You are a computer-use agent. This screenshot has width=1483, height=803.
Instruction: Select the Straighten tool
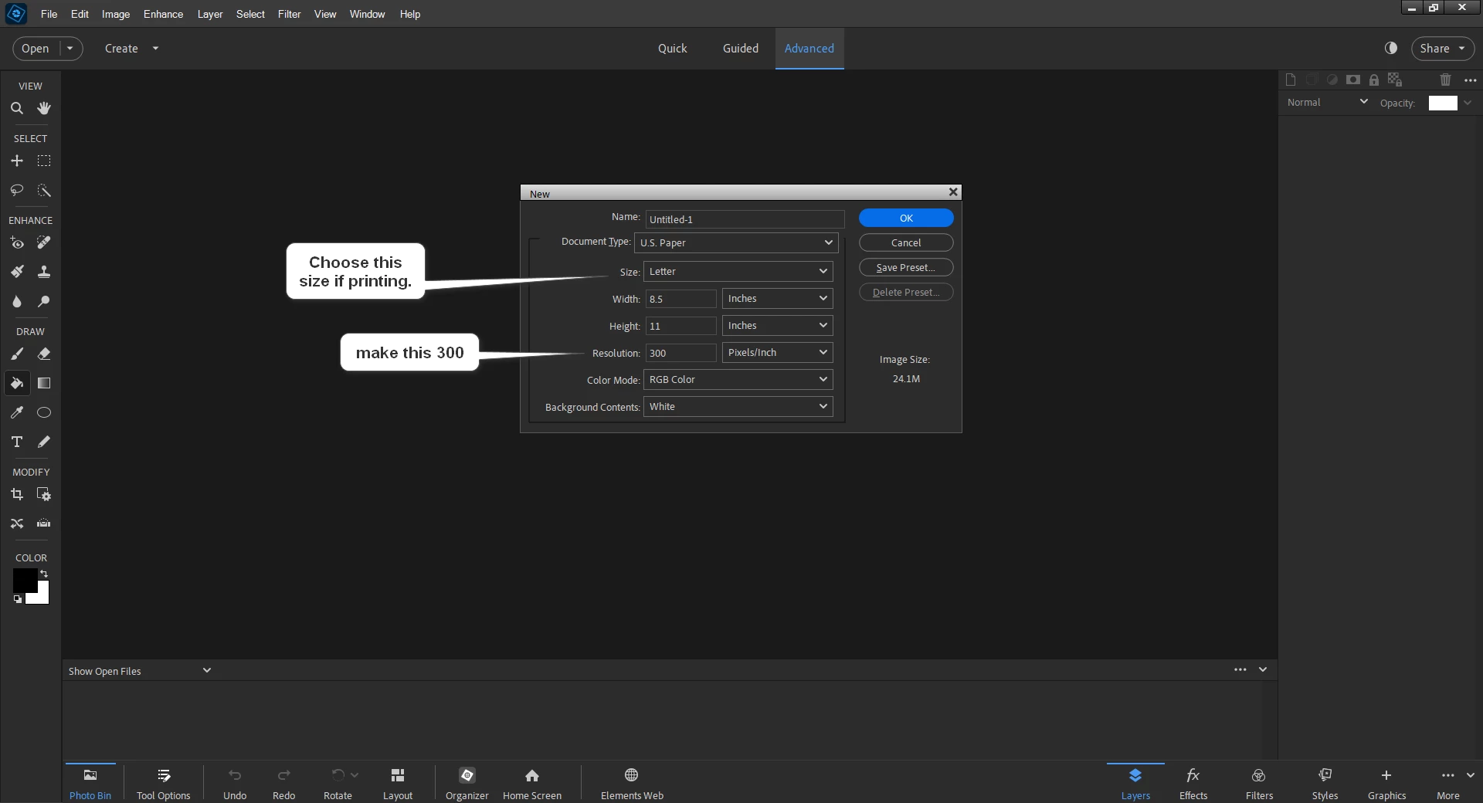pyautogui.click(x=44, y=523)
